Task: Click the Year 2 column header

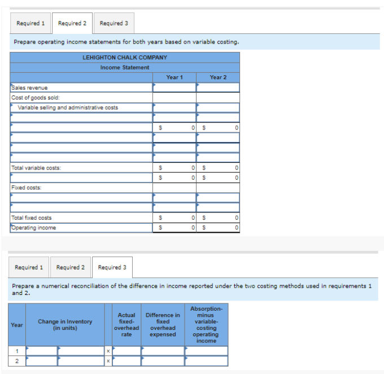Action: pos(218,77)
